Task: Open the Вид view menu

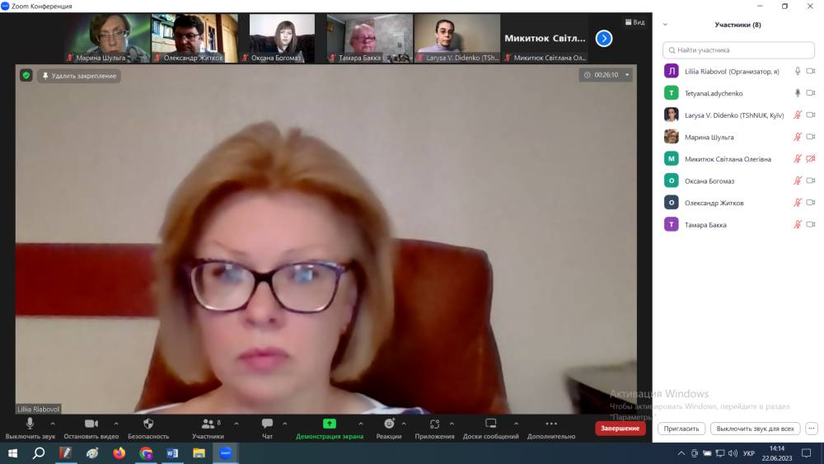Action: click(x=634, y=23)
